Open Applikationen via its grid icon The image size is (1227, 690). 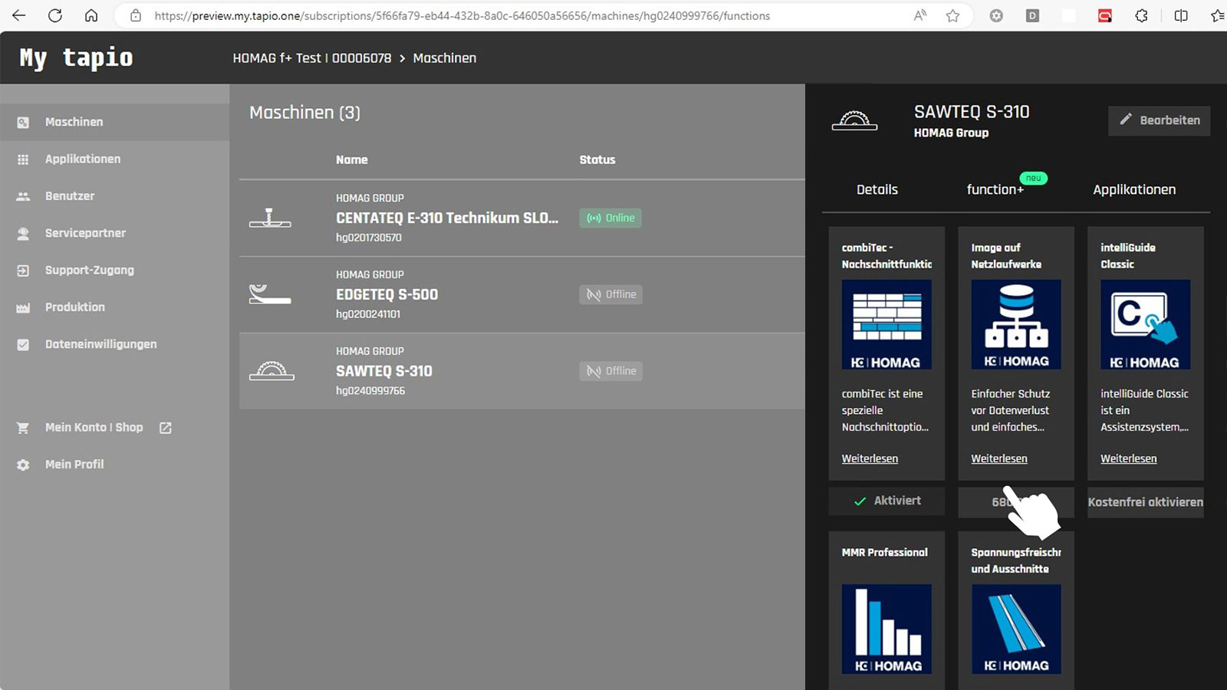pos(23,159)
